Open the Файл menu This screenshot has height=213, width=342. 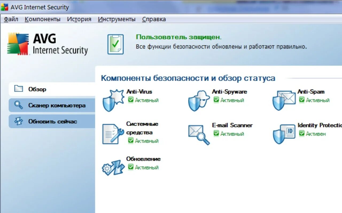click(11, 19)
